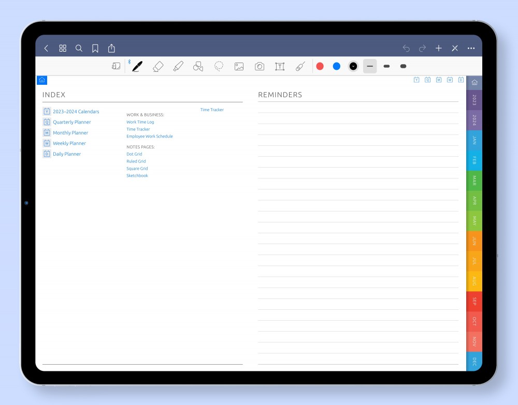Toggle the read-only mode icon
This screenshot has height=405, width=518.
[116, 66]
